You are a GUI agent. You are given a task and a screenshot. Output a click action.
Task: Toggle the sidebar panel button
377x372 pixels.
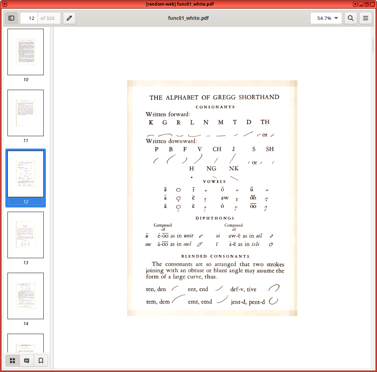pyautogui.click(x=11, y=18)
